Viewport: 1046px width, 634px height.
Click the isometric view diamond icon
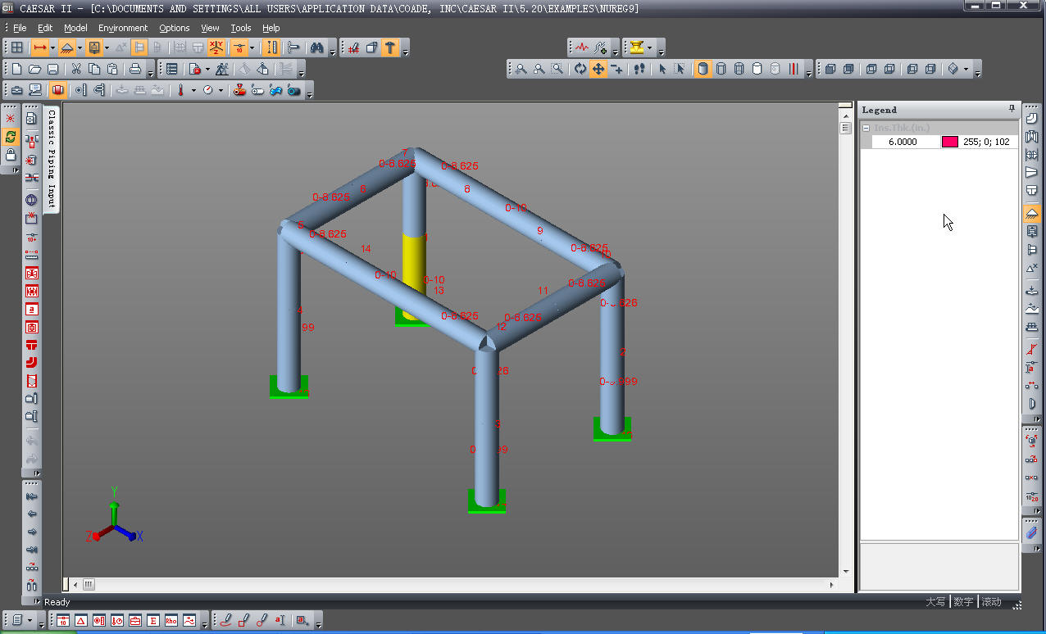953,69
